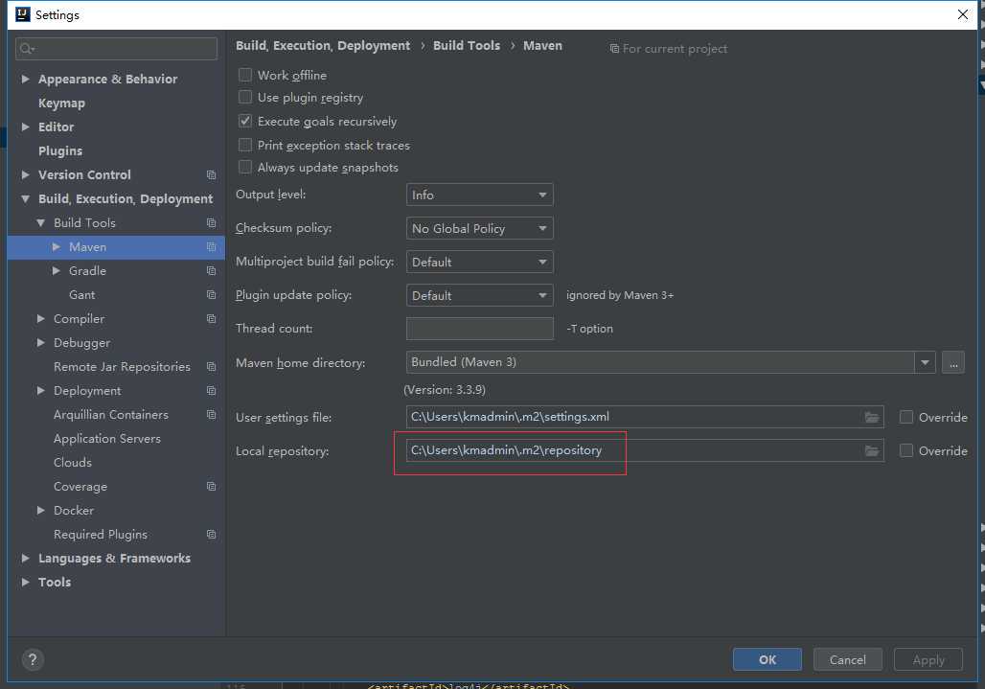Open the Plugin update policy dropdown

(480, 295)
